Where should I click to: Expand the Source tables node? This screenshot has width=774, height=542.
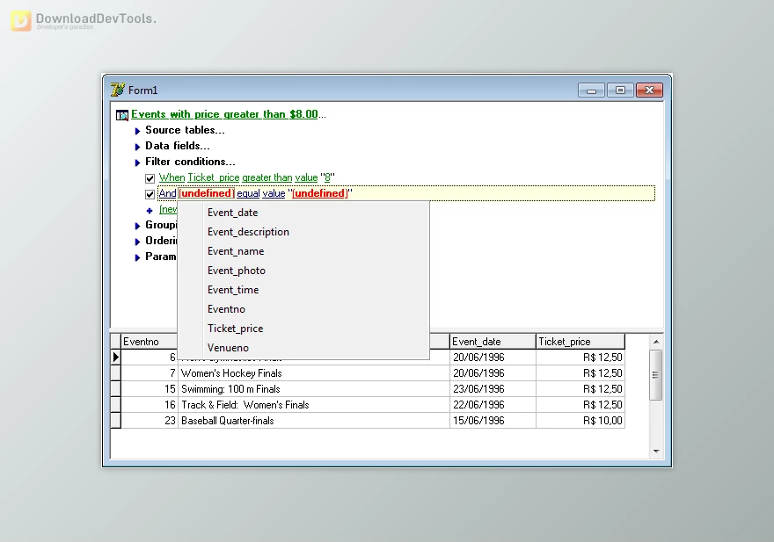(137, 130)
